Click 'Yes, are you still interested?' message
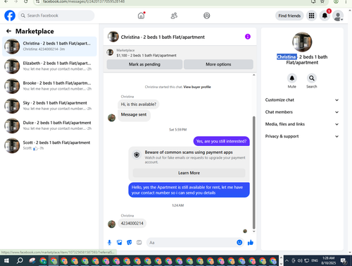 coord(221,141)
